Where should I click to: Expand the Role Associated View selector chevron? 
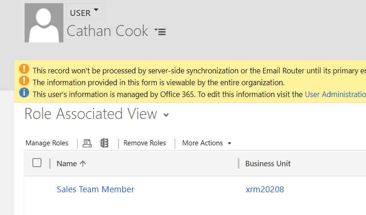click(x=166, y=115)
